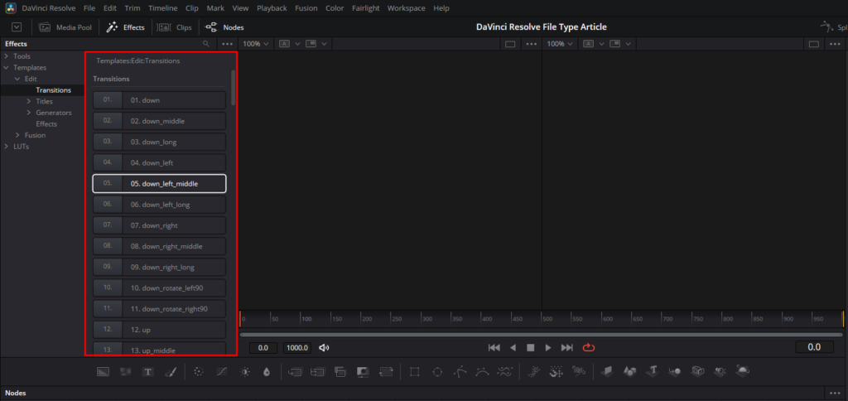The image size is (848, 401).
Task: Toggle loop playback button
Action: pyautogui.click(x=589, y=347)
